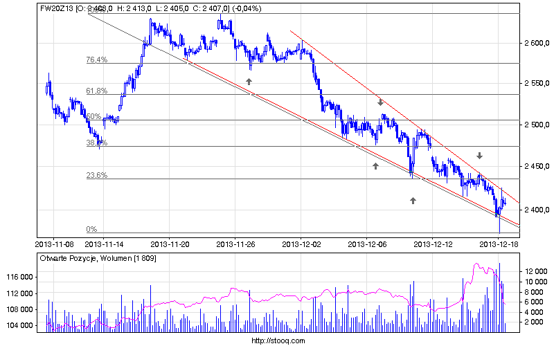Click the 2 550,0 price axis label

[x=537, y=84]
